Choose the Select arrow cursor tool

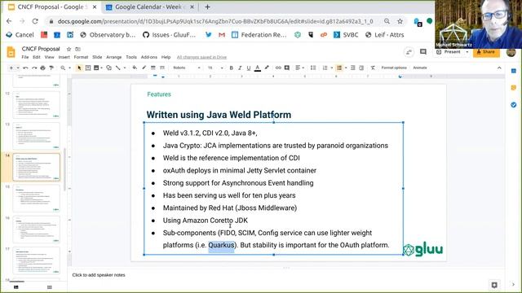point(79,68)
